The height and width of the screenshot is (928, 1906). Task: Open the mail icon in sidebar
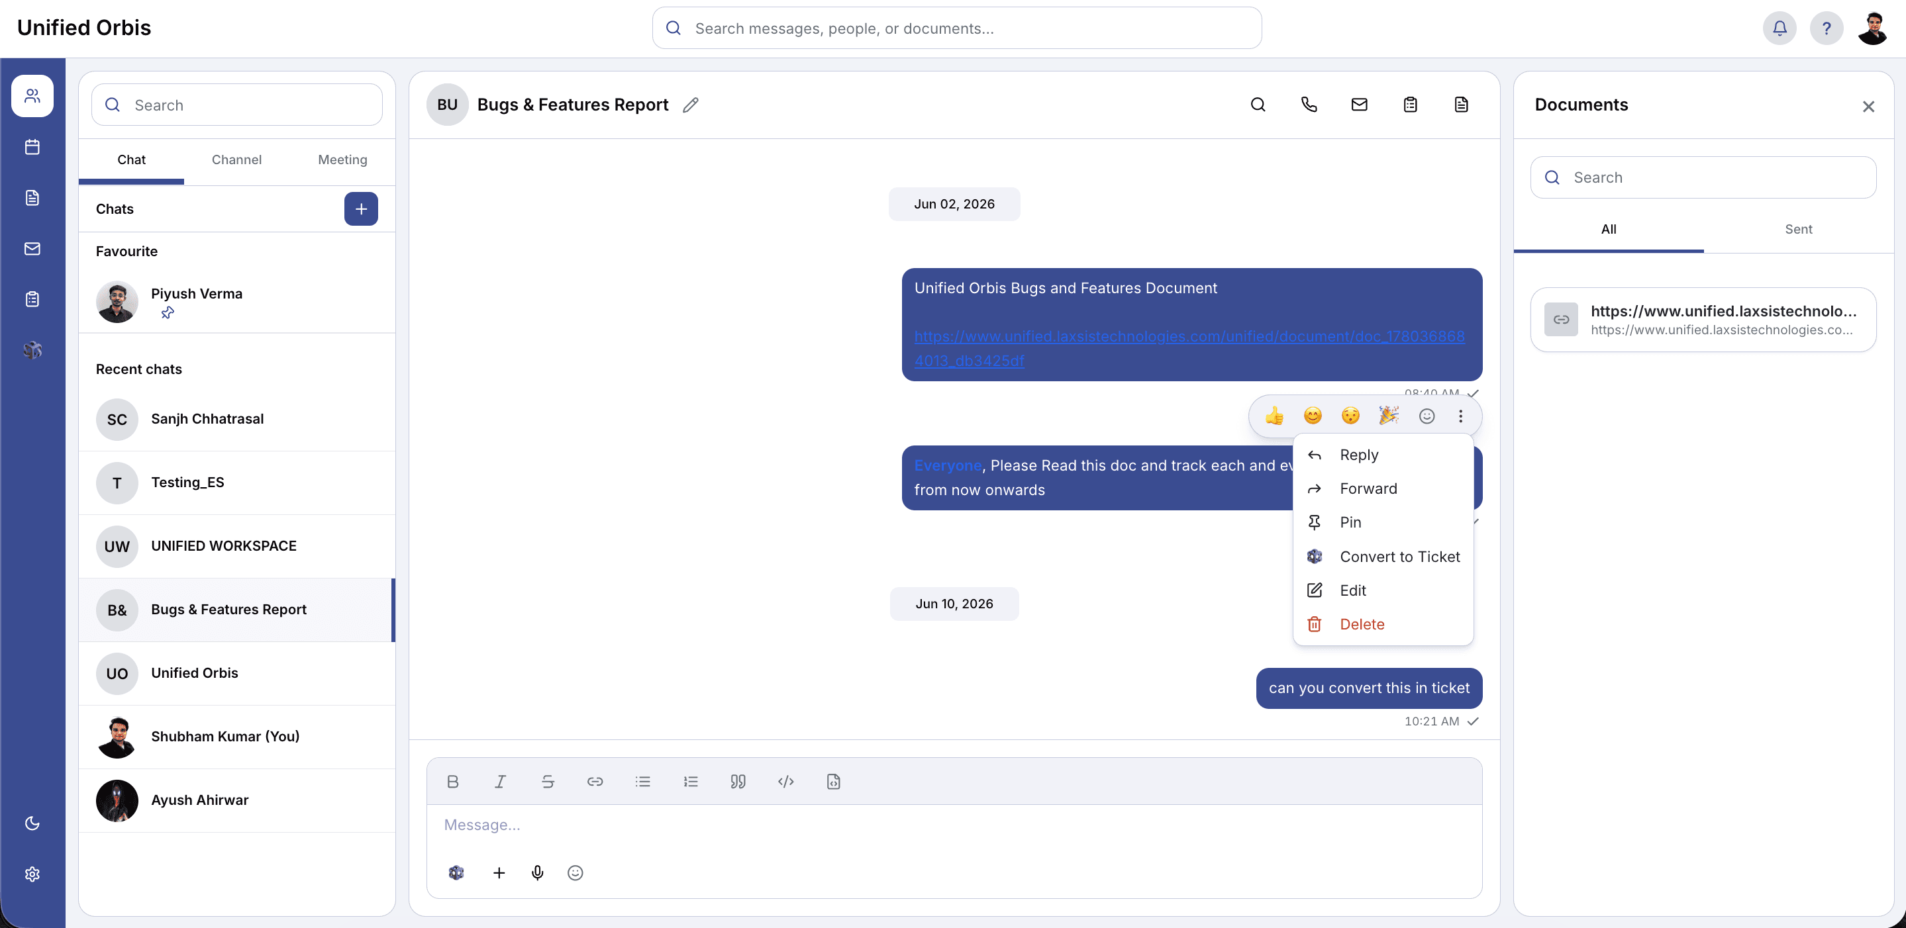[x=32, y=248]
